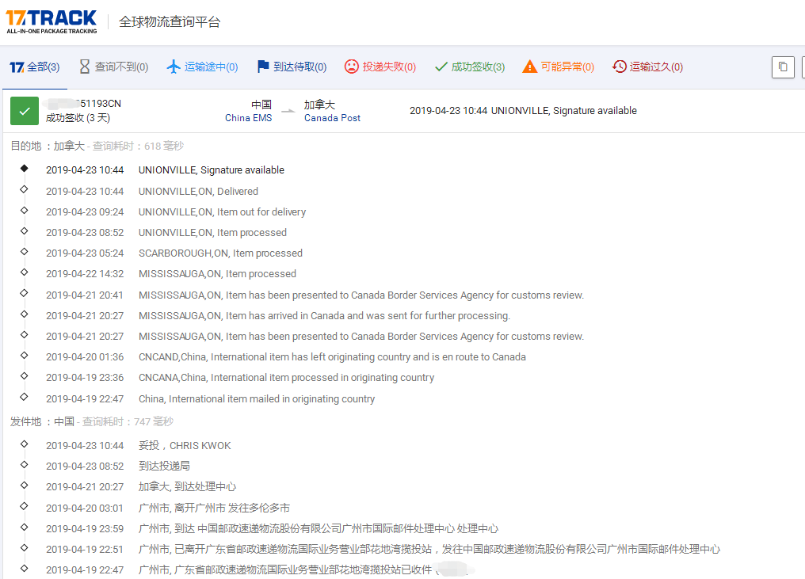This screenshot has height=579, width=805.
Task: Click the green checkmark 成功签收 icon
Action: point(441,67)
